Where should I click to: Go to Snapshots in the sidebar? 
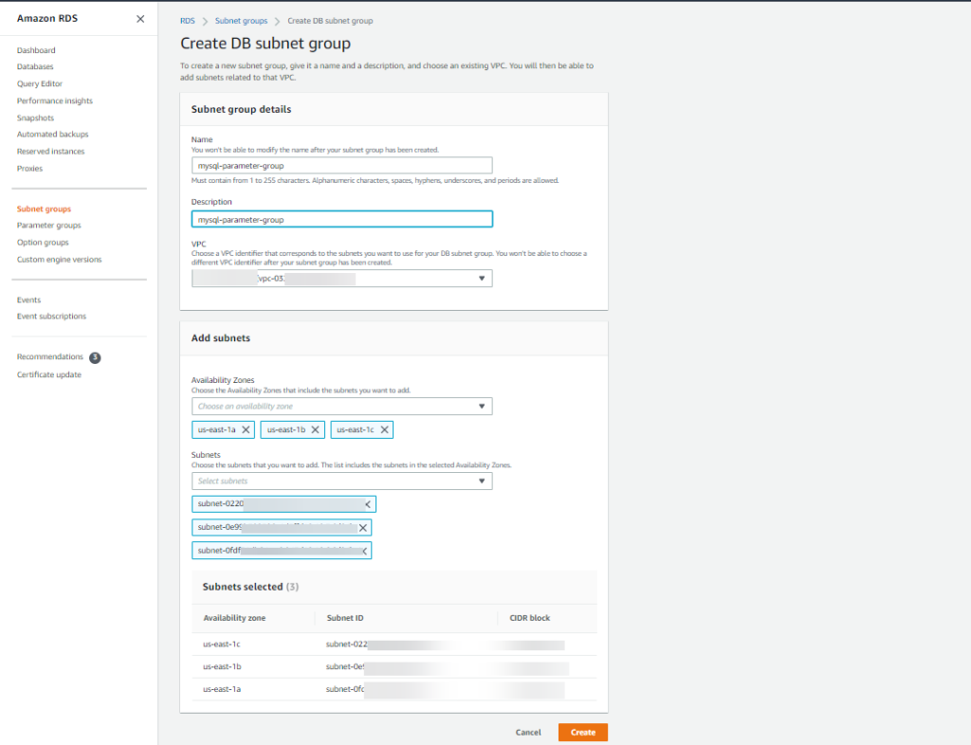coord(35,118)
